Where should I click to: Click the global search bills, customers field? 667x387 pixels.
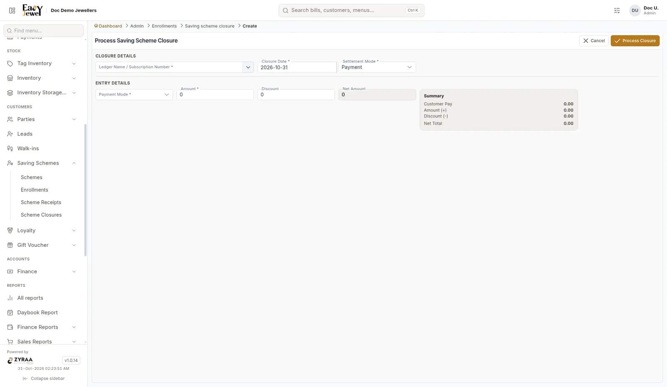[x=351, y=10]
